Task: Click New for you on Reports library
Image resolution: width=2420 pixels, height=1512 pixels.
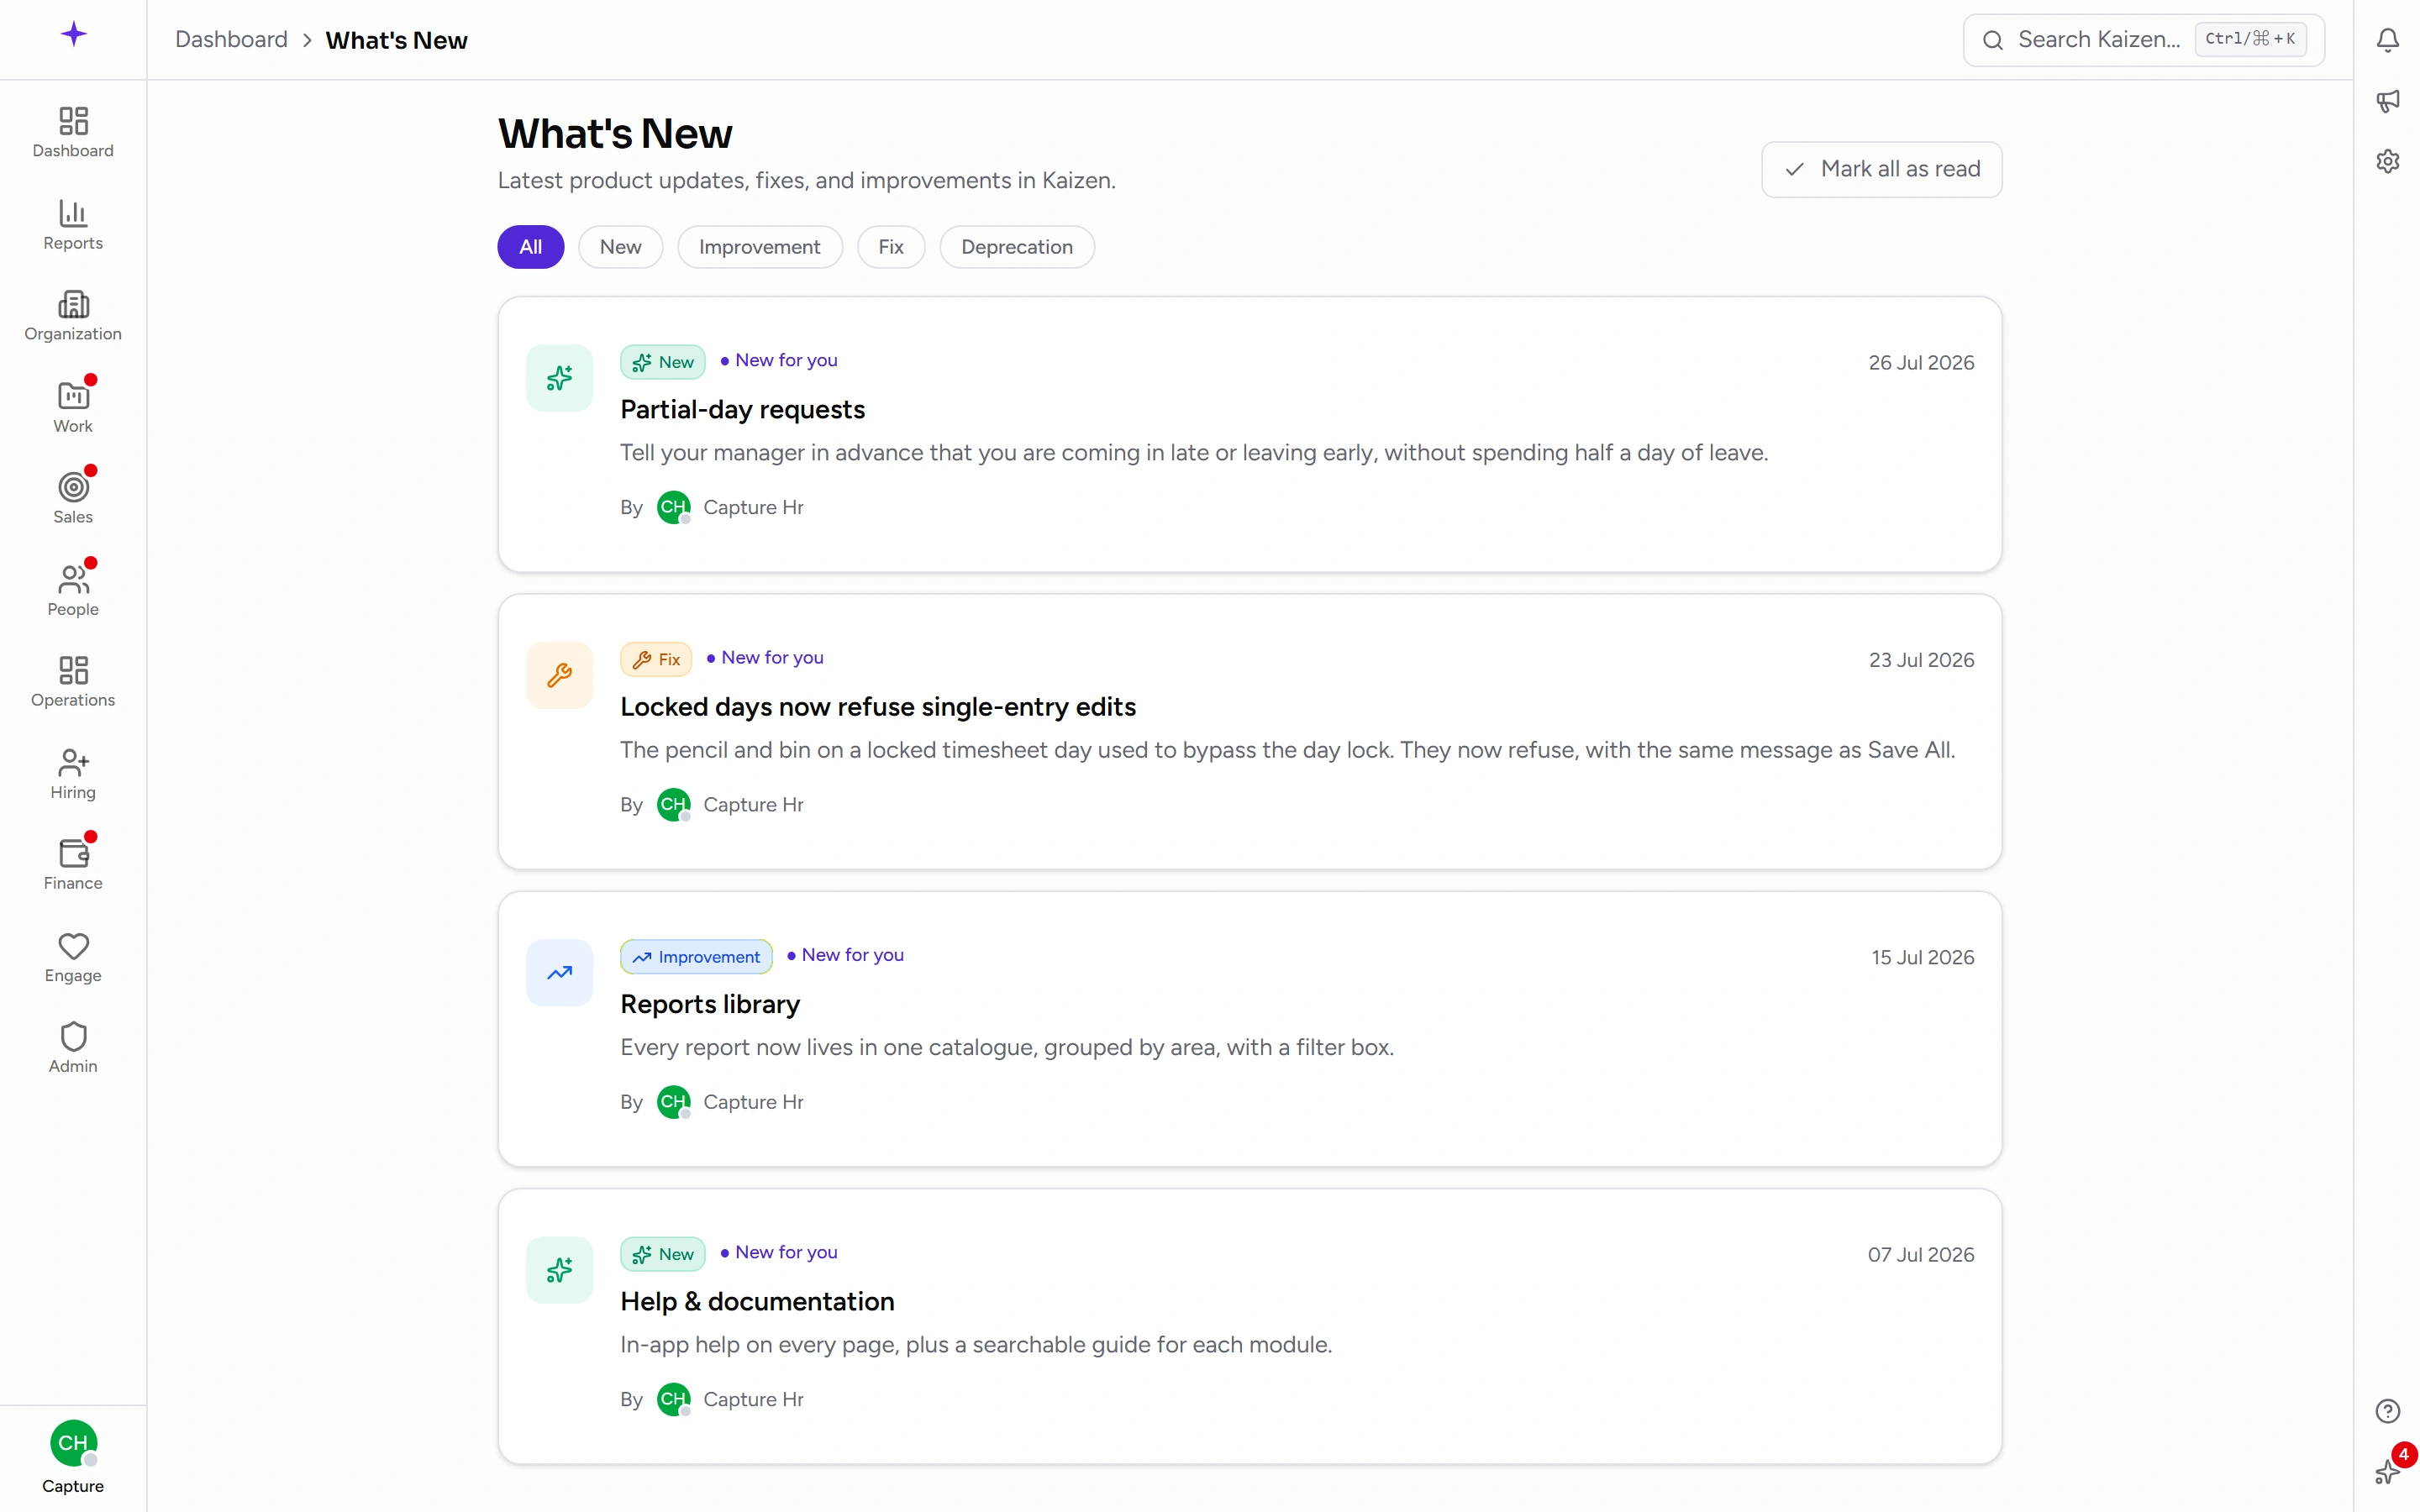Action: click(845, 955)
